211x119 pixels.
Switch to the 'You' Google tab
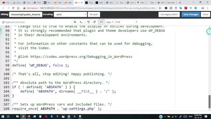point(120,3)
